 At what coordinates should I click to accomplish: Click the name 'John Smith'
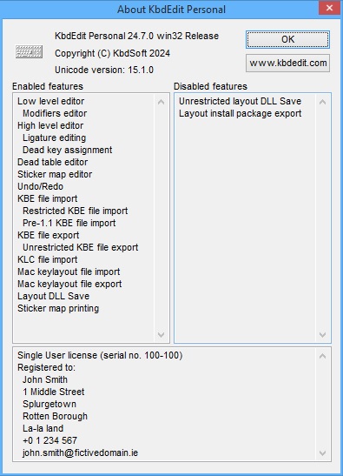pyautogui.click(x=45, y=379)
